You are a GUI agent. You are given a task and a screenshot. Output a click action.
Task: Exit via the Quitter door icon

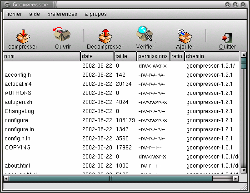pos(227,38)
